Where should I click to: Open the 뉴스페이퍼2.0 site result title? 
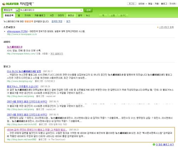15,47
